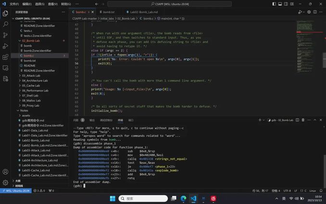
Task: Switch to the Ports panel tab
Action: [x=131, y=120]
